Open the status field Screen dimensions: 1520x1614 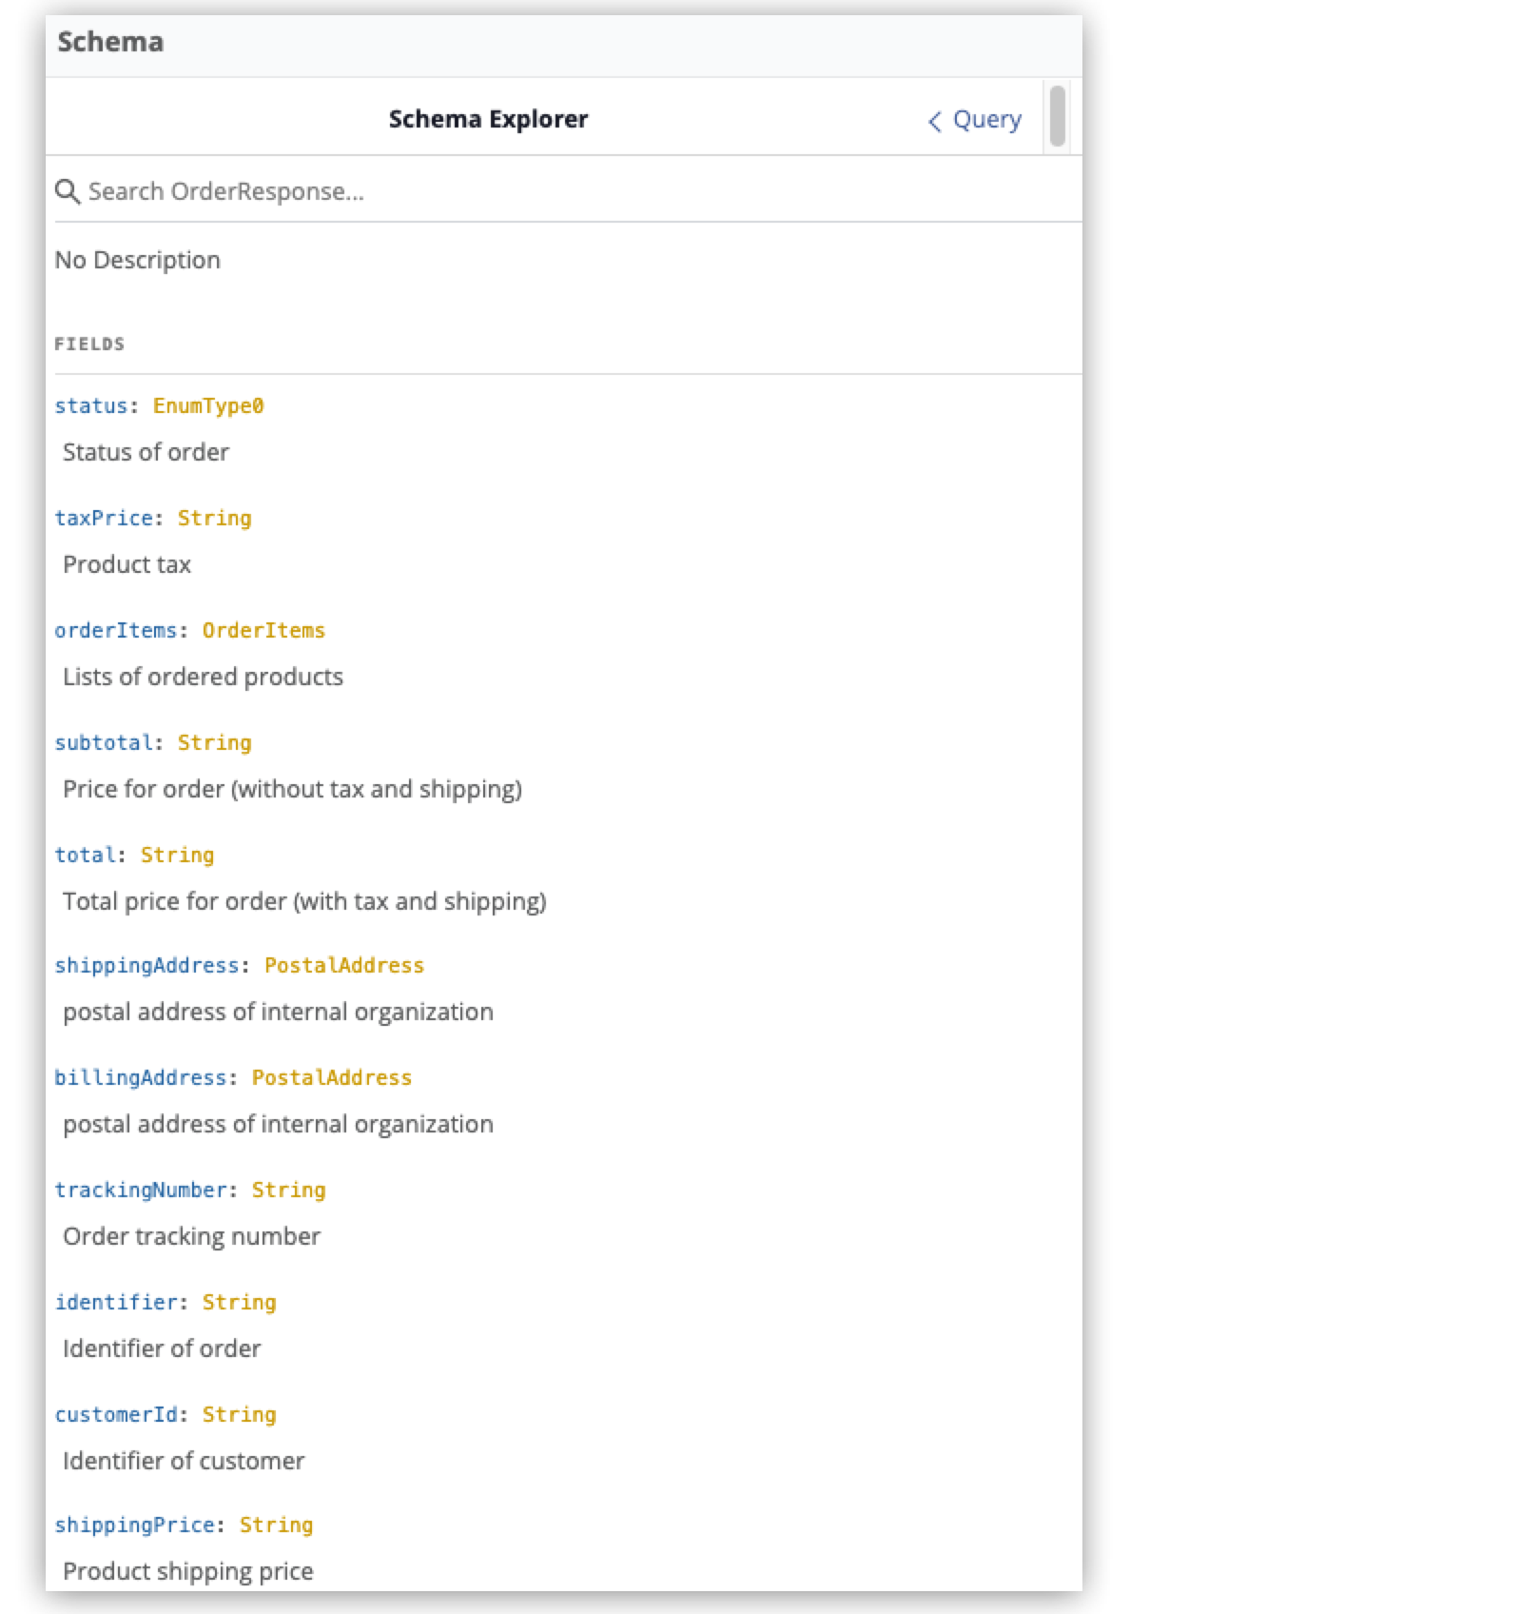(x=90, y=406)
